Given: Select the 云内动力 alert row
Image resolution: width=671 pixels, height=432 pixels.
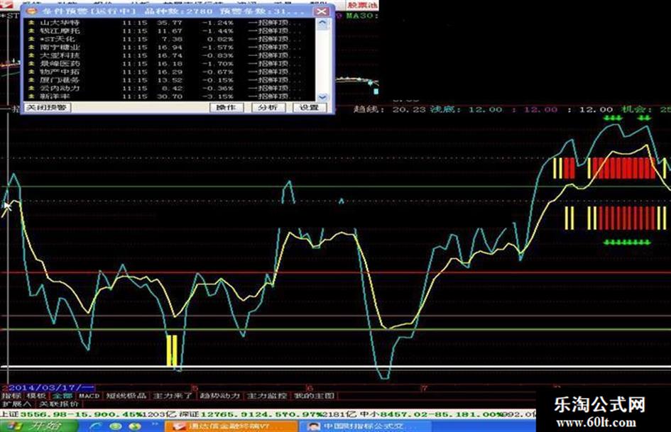Looking at the screenshot, I should click(x=170, y=88).
